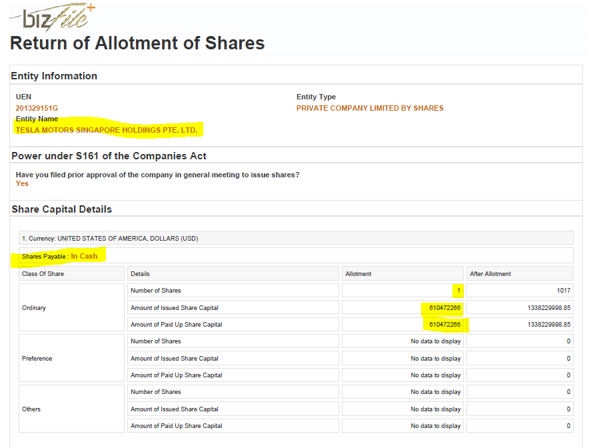Select Ordinary issued capital after allotment 1338229998.85
The width and height of the screenshot is (595, 448).
(x=549, y=307)
